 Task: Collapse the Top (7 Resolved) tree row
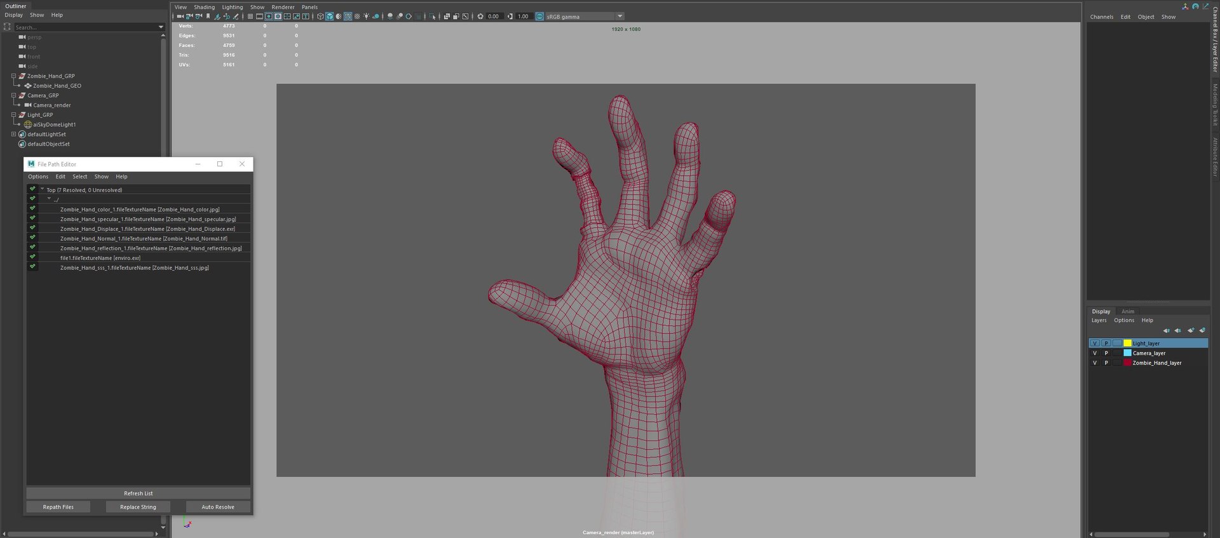[42, 189]
